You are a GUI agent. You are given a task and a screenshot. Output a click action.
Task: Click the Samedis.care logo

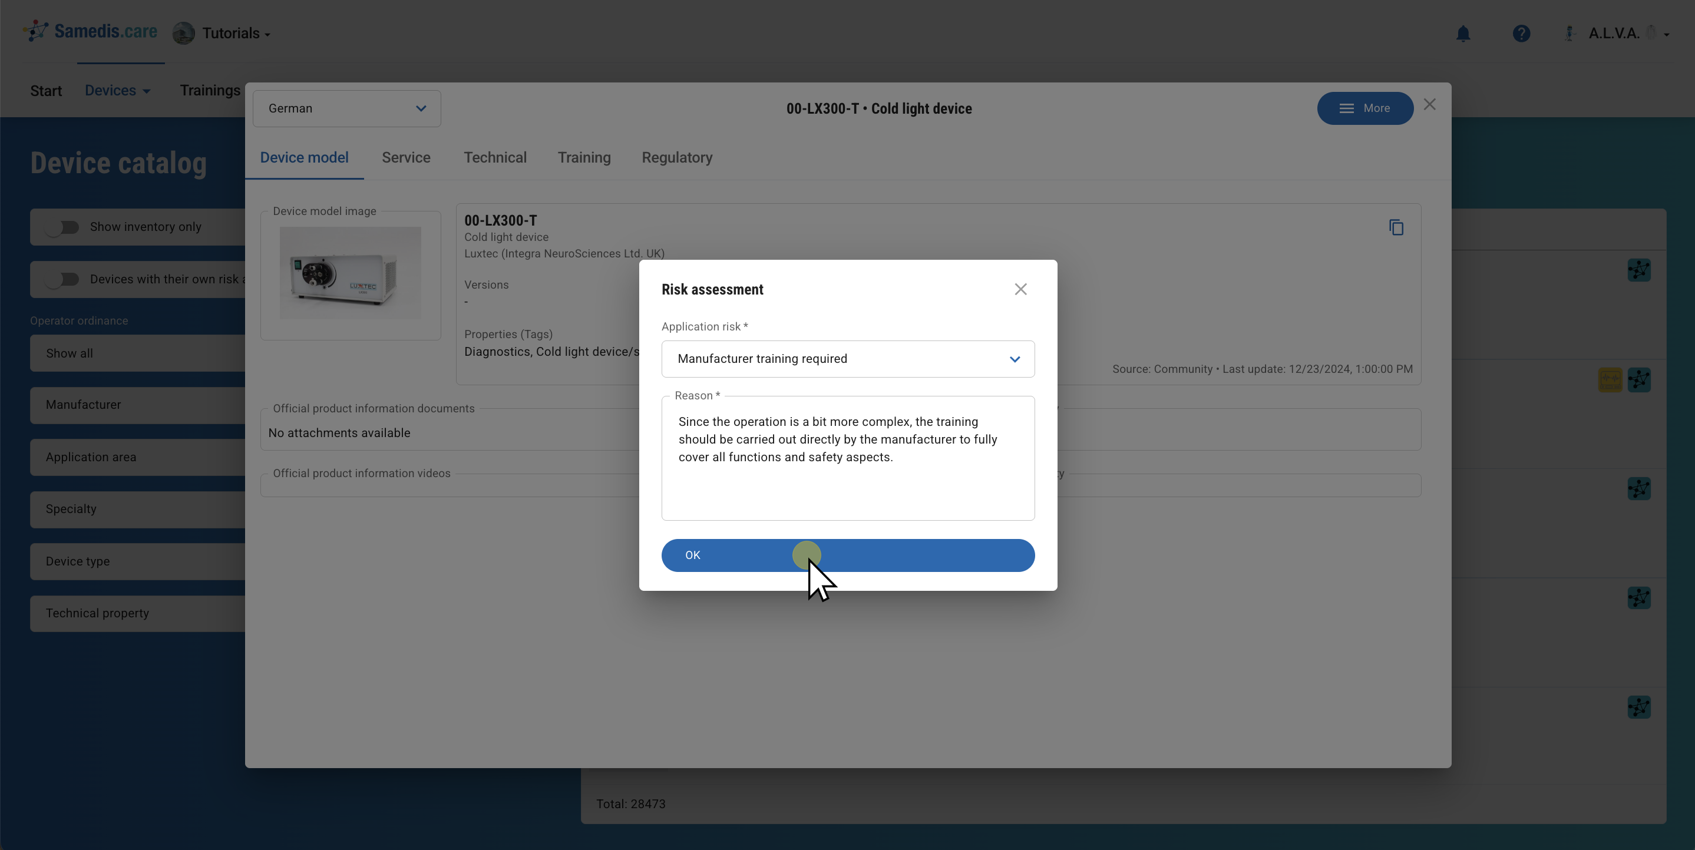tap(91, 32)
